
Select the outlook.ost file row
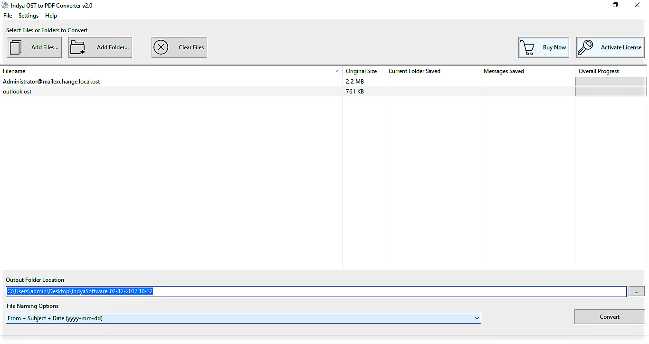click(x=323, y=92)
